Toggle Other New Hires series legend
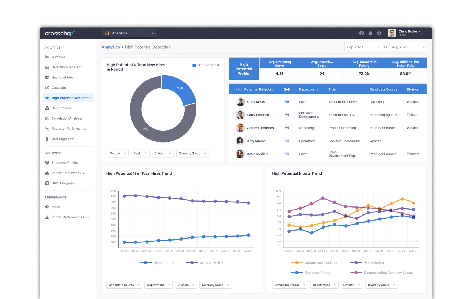Screen dimensions: 472x299 (205, 263)
